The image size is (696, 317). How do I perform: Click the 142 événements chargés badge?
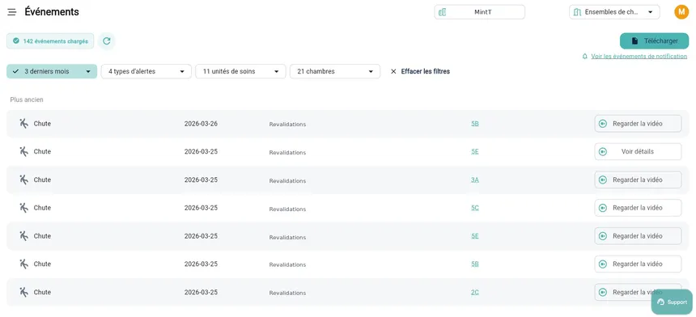50,41
